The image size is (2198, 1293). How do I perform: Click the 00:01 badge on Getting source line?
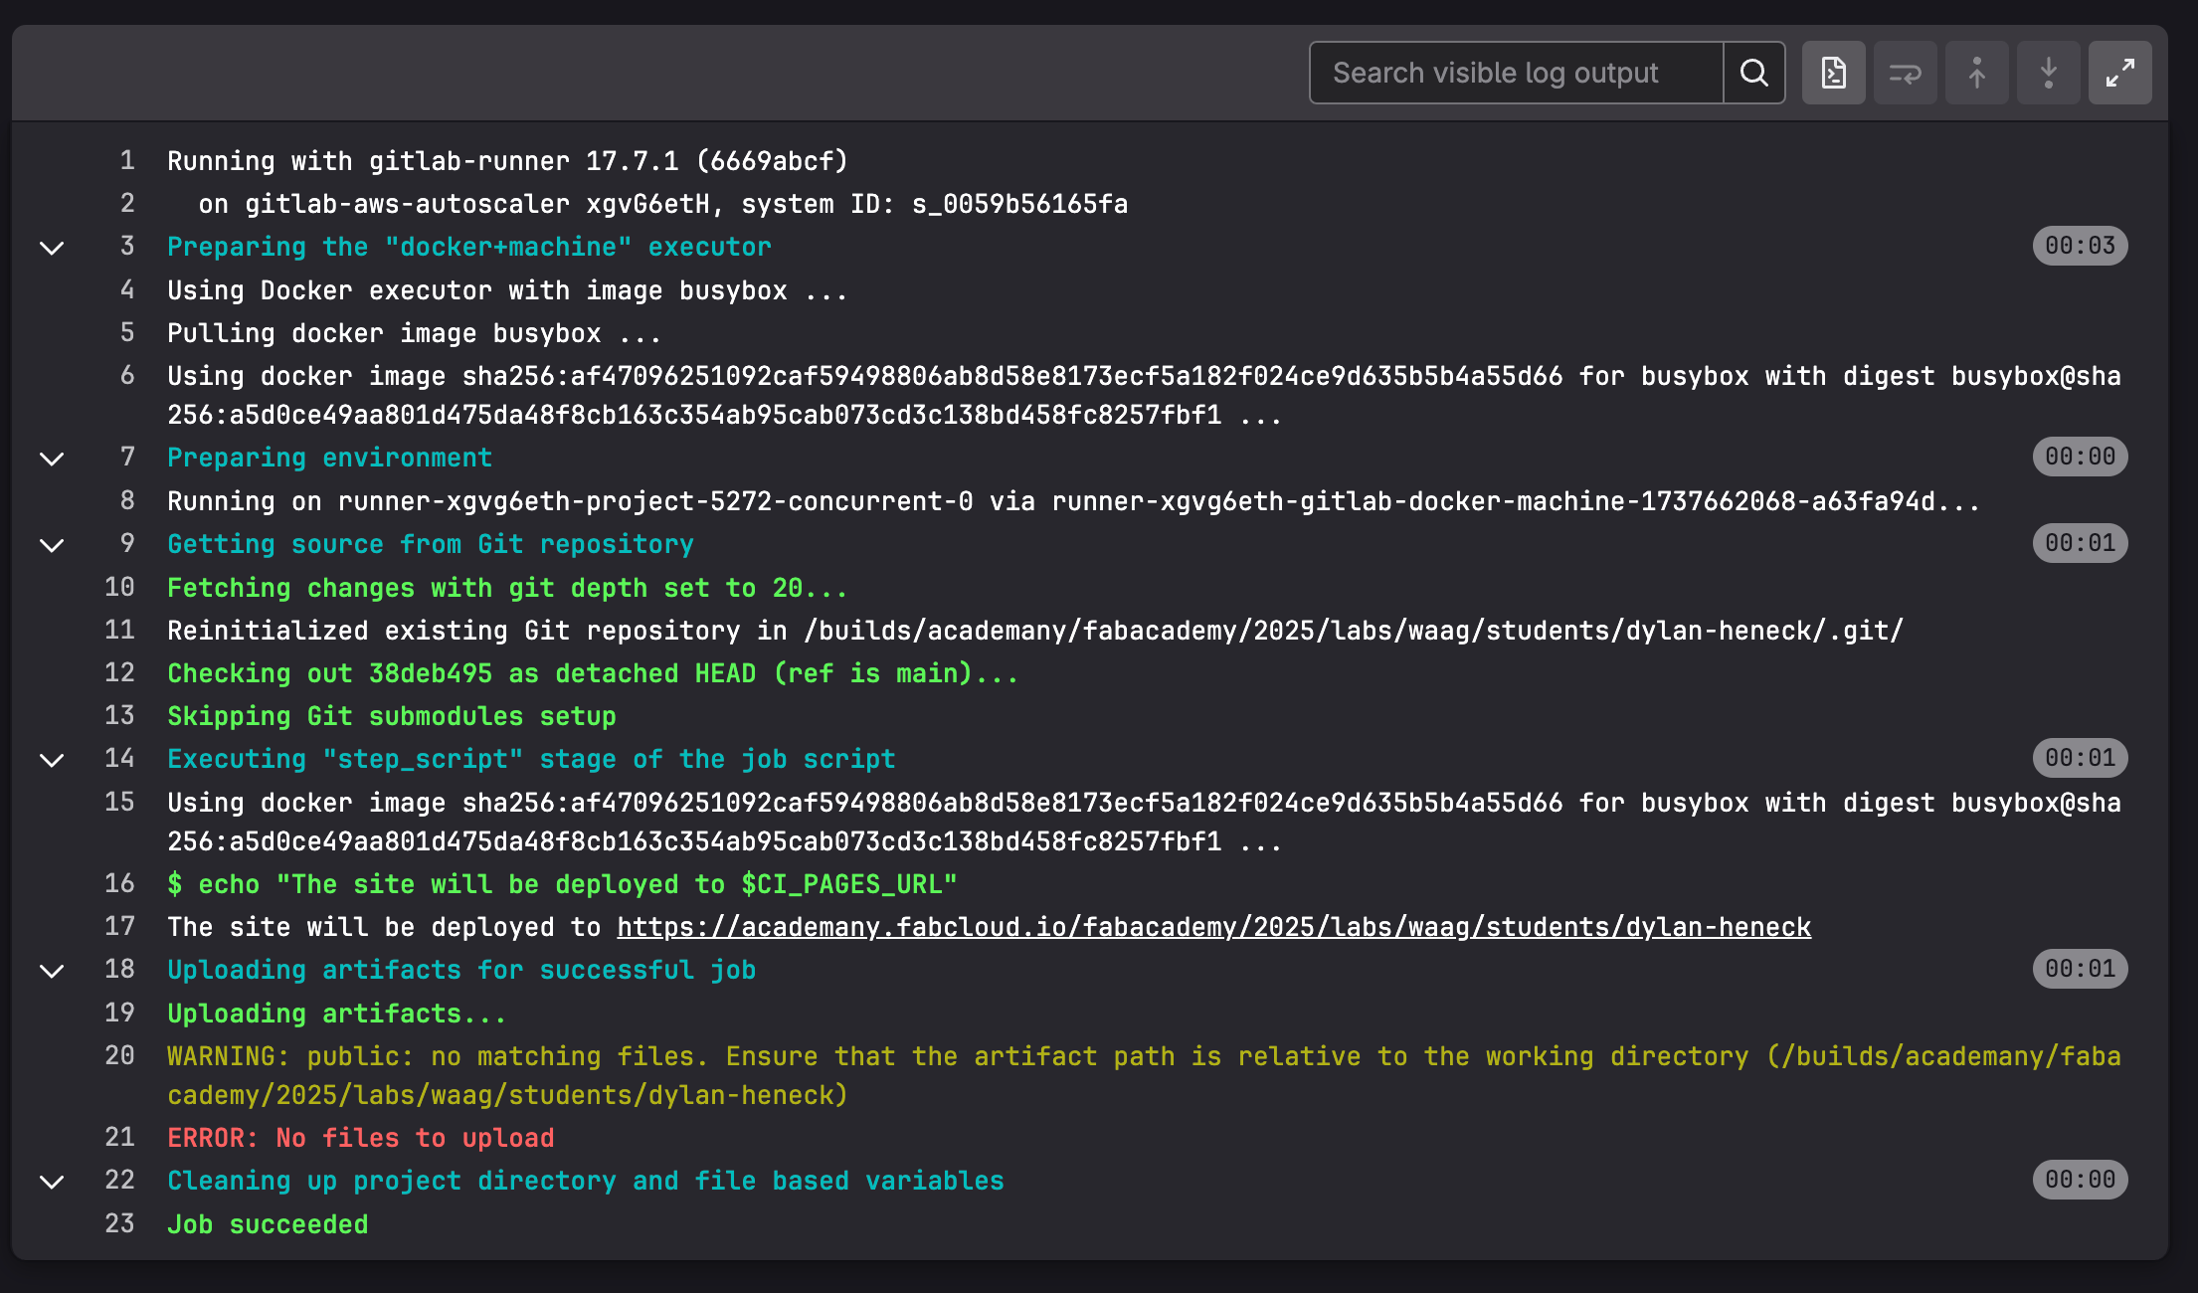[2080, 543]
